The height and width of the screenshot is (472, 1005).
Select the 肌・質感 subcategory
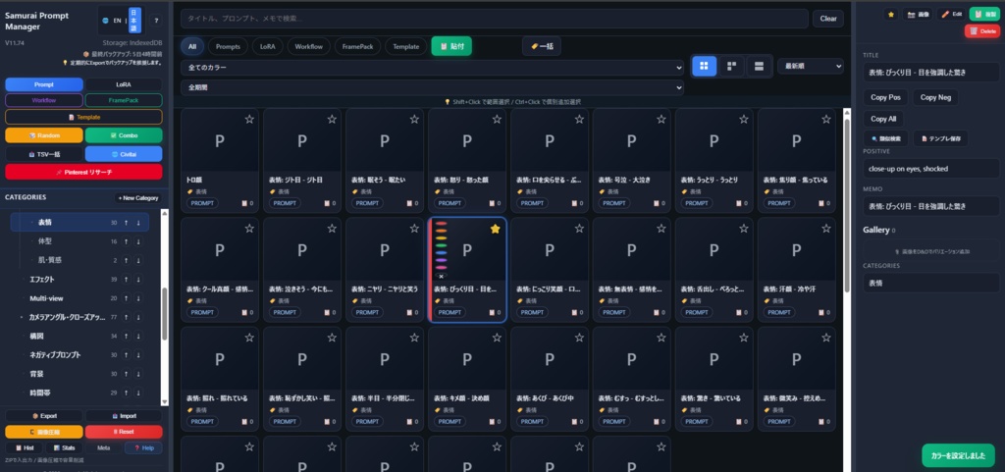pos(50,260)
